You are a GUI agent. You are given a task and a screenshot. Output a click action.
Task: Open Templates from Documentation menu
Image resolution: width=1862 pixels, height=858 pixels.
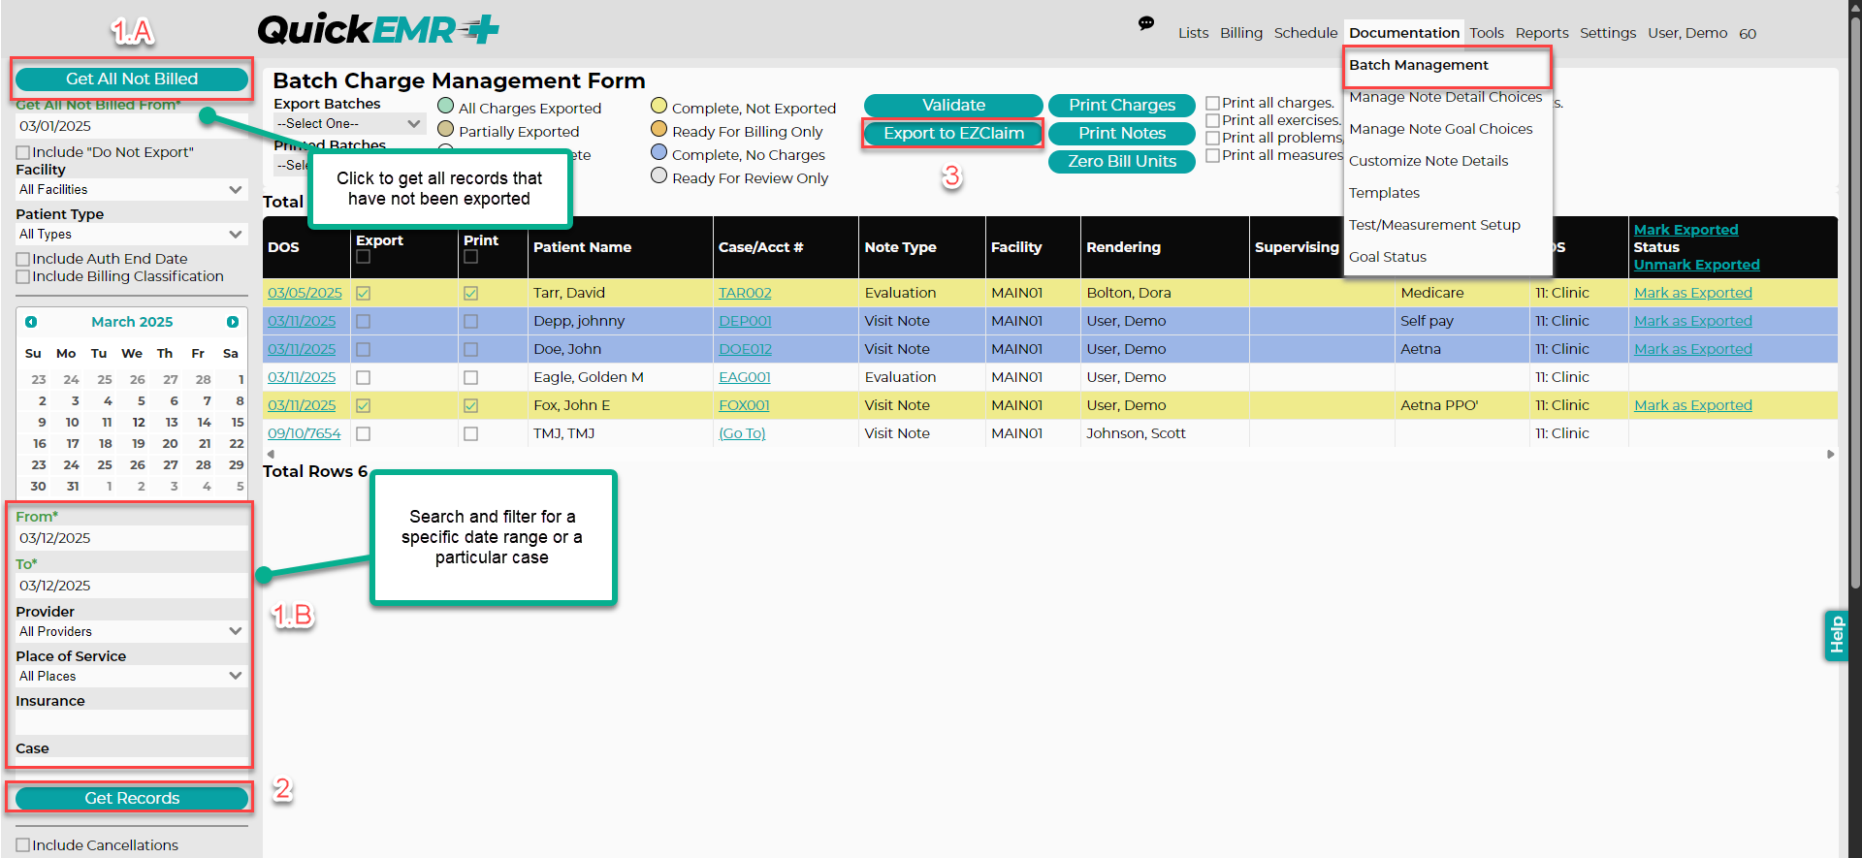(x=1384, y=193)
